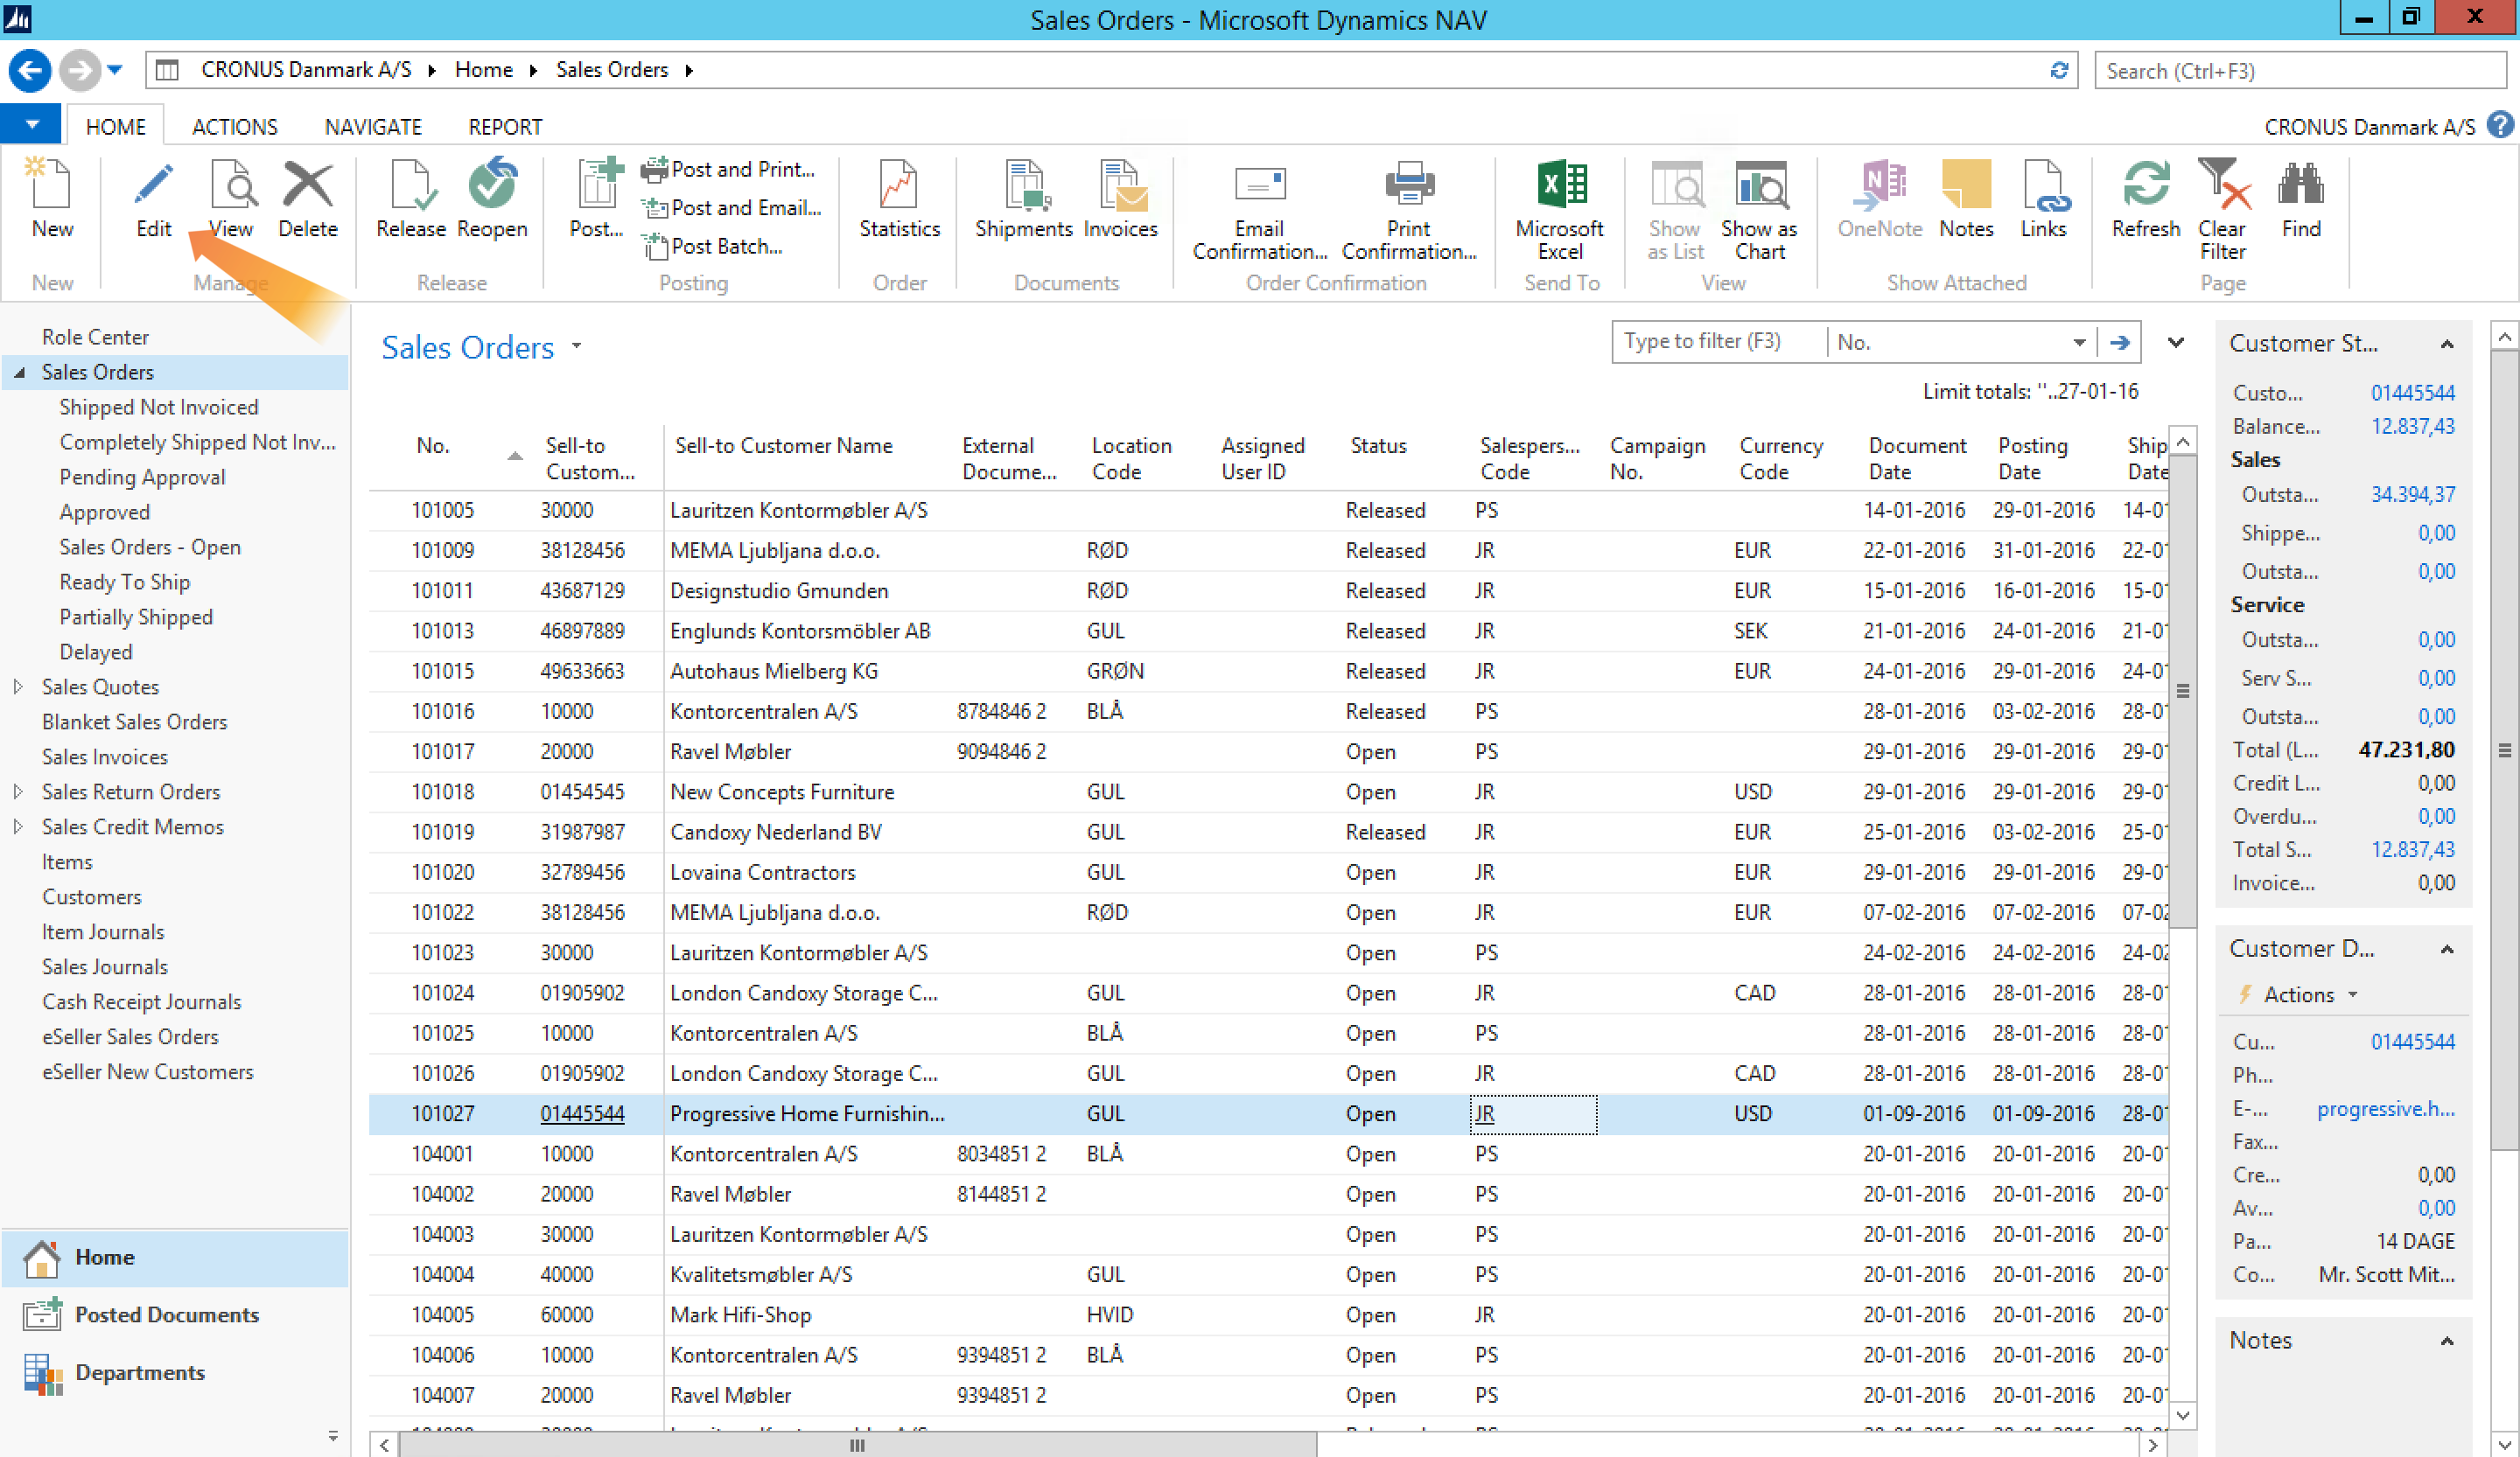Collapse the Sales Orders tree node
Image resolution: width=2520 pixels, height=1457 pixels.
19,372
